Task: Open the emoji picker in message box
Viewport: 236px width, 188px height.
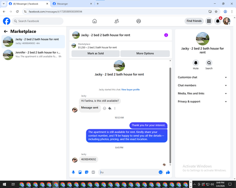Action: point(160,172)
